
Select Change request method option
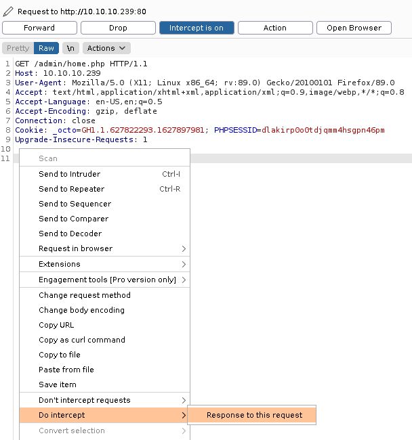84,295
